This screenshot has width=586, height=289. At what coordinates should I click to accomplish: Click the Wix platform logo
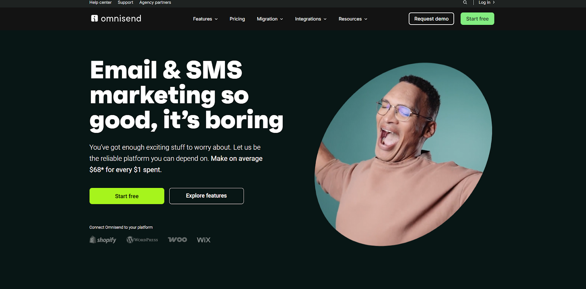(204, 240)
